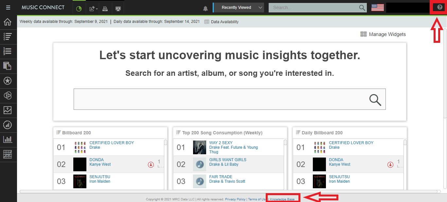Click red down arrow on DONDA in Daily Billboard 200
Screen dimensions: 447x202
pos(390,165)
